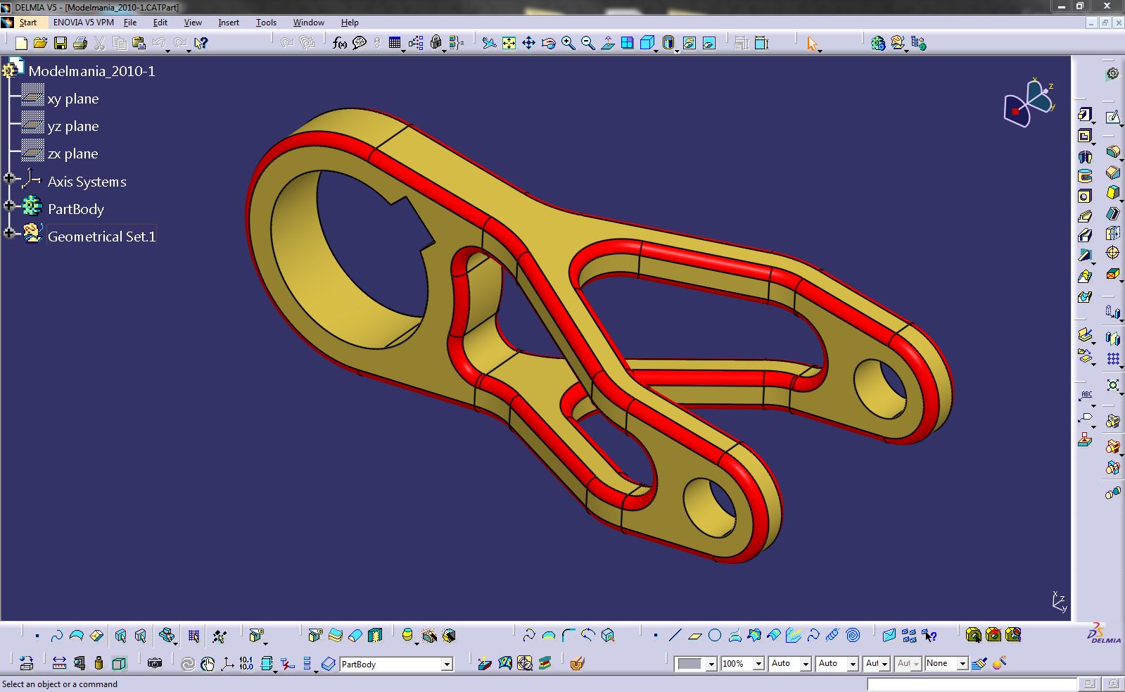Save the part with the floppy icon

[61, 43]
